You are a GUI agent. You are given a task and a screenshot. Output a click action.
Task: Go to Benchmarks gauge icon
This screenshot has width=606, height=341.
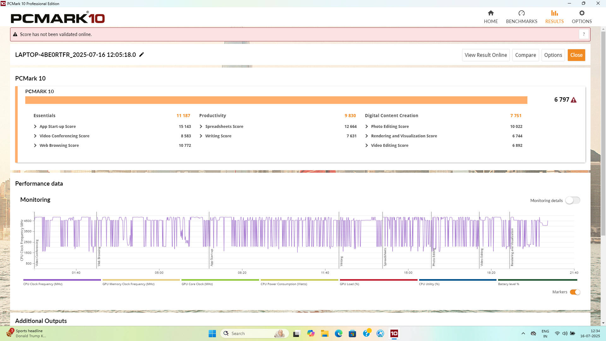(521, 13)
